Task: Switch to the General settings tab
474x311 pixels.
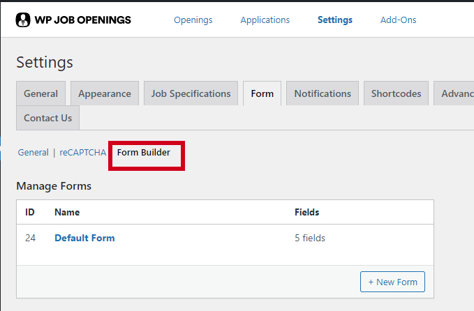Action: pos(40,93)
